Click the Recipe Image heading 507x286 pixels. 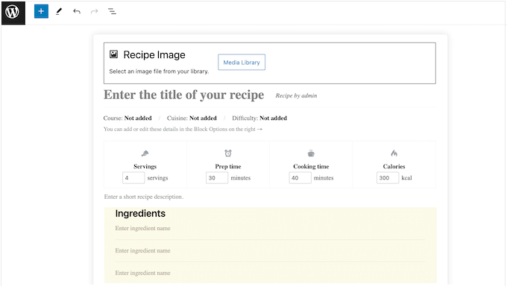click(154, 54)
